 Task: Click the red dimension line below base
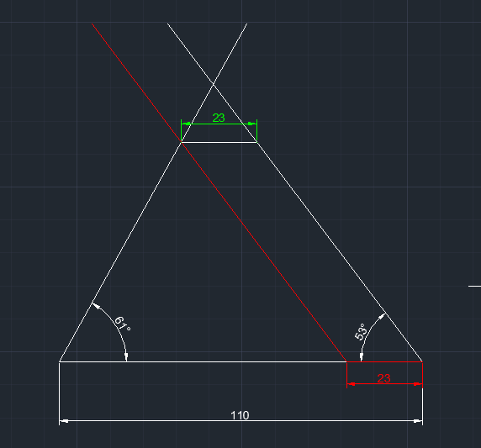pos(384,383)
